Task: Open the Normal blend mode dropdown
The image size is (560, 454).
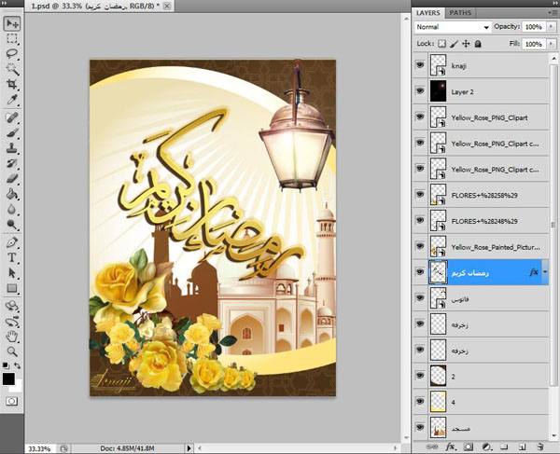Action: 453,28
